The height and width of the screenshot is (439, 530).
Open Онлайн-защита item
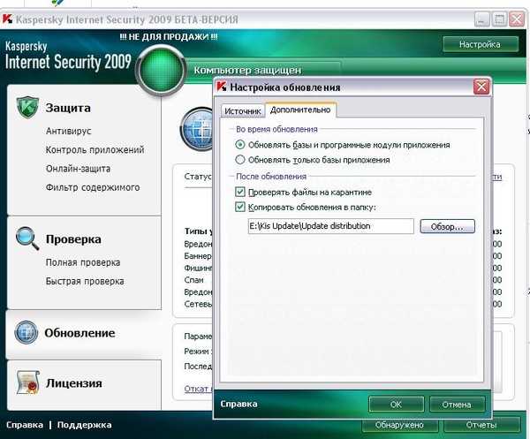pyautogui.click(x=78, y=169)
